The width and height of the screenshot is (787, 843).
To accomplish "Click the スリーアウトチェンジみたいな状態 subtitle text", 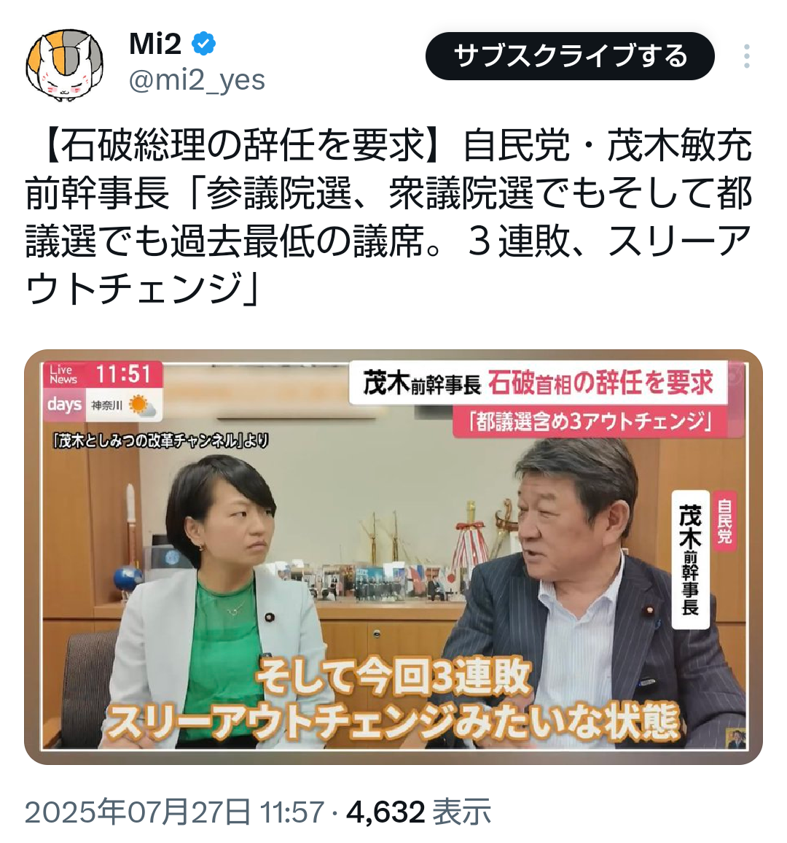I will 393,723.
